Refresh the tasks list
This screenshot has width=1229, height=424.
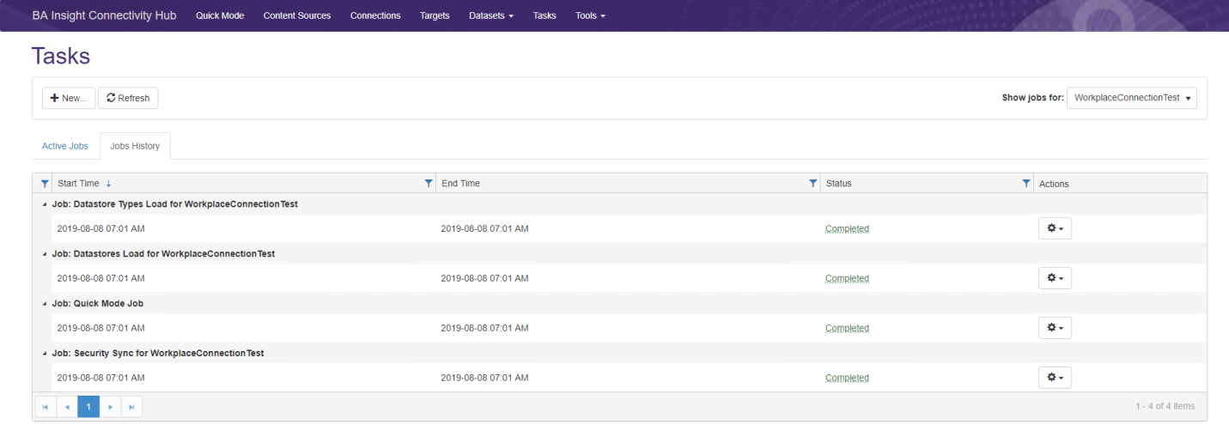128,98
